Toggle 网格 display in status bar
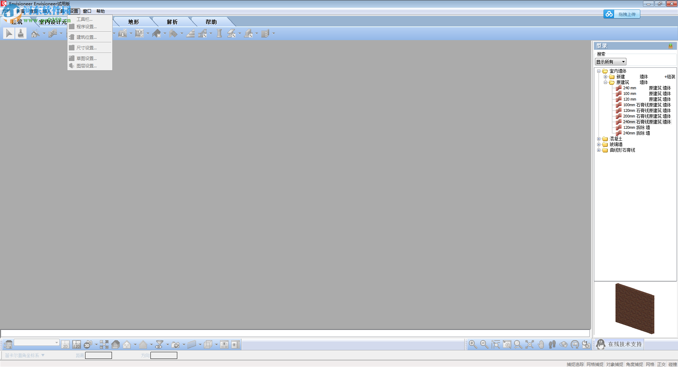The width and height of the screenshot is (678, 367). click(650, 364)
